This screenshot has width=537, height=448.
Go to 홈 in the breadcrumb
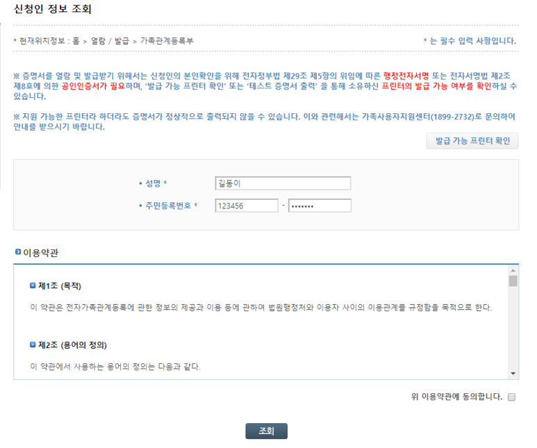(x=76, y=41)
